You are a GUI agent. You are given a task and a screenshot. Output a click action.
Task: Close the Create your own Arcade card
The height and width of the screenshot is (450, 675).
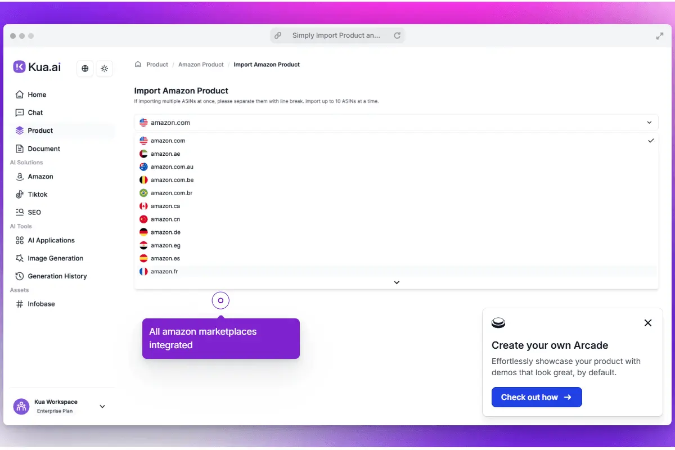648,323
